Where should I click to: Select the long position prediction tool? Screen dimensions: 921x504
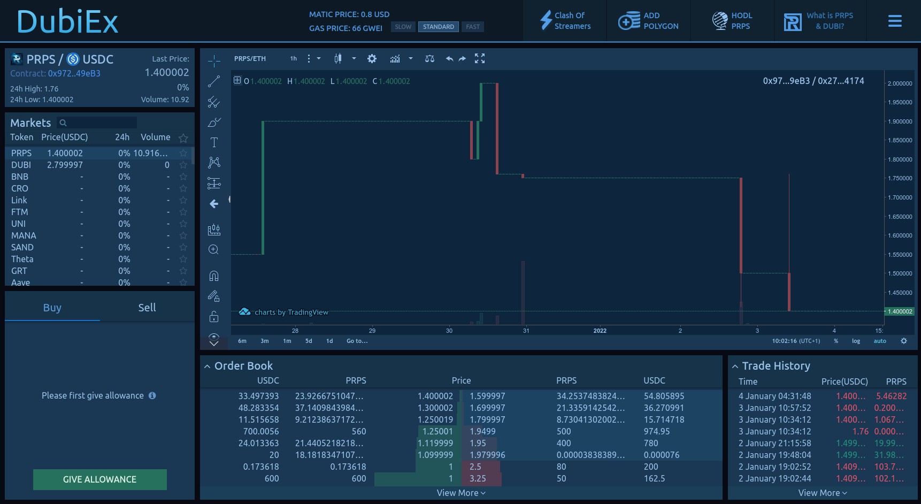214,184
